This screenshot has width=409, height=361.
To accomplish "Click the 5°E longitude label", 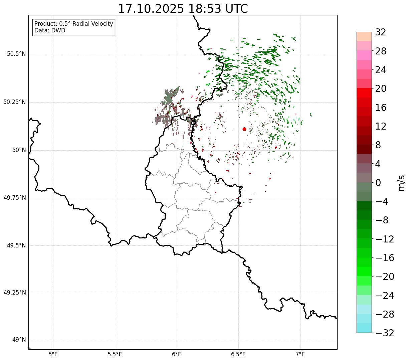I will [x=53, y=354].
